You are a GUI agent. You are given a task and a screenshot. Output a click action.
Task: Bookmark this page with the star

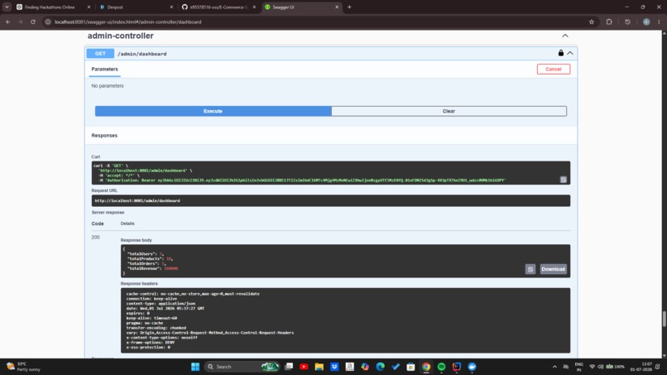tap(592, 22)
